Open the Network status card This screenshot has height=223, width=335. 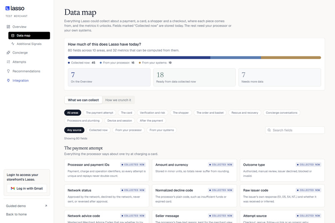pyautogui.click(x=107, y=196)
